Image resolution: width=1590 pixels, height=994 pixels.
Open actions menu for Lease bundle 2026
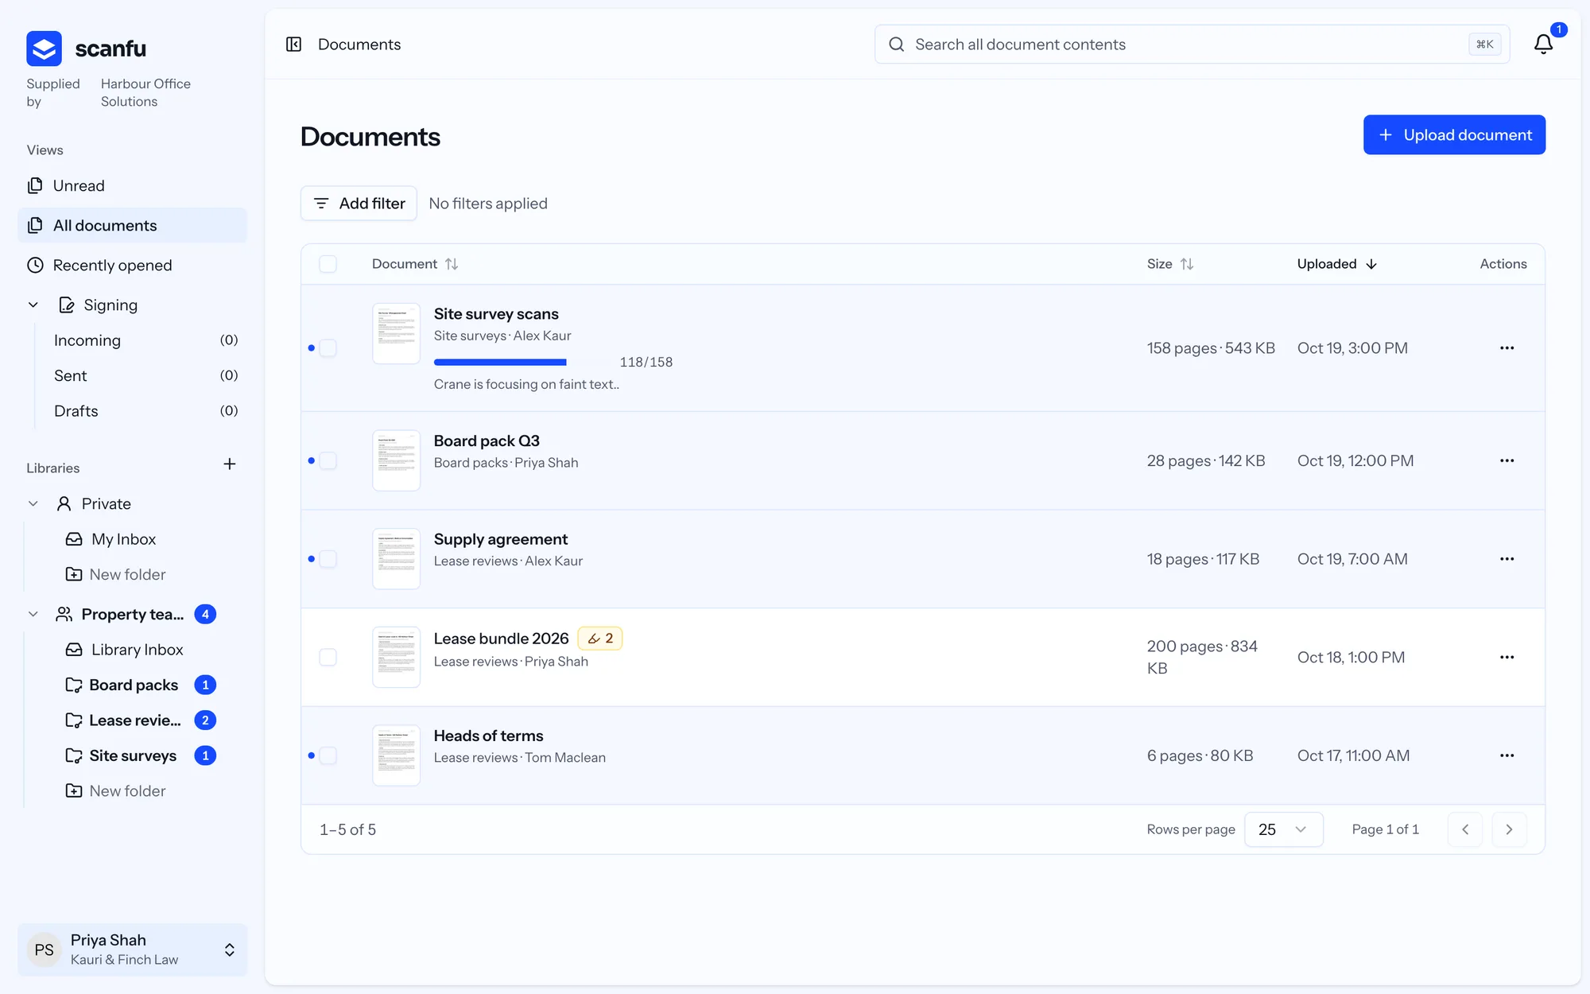1507,657
